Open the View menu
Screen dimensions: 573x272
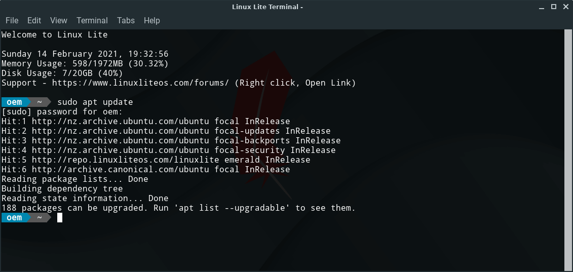pyautogui.click(x=59, y=21)
